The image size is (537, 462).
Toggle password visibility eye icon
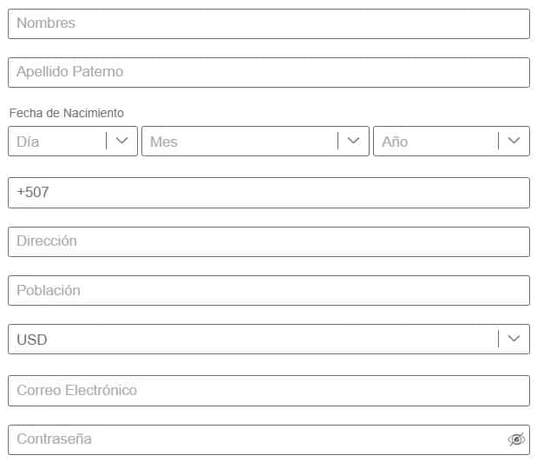(x=516, y=439)
